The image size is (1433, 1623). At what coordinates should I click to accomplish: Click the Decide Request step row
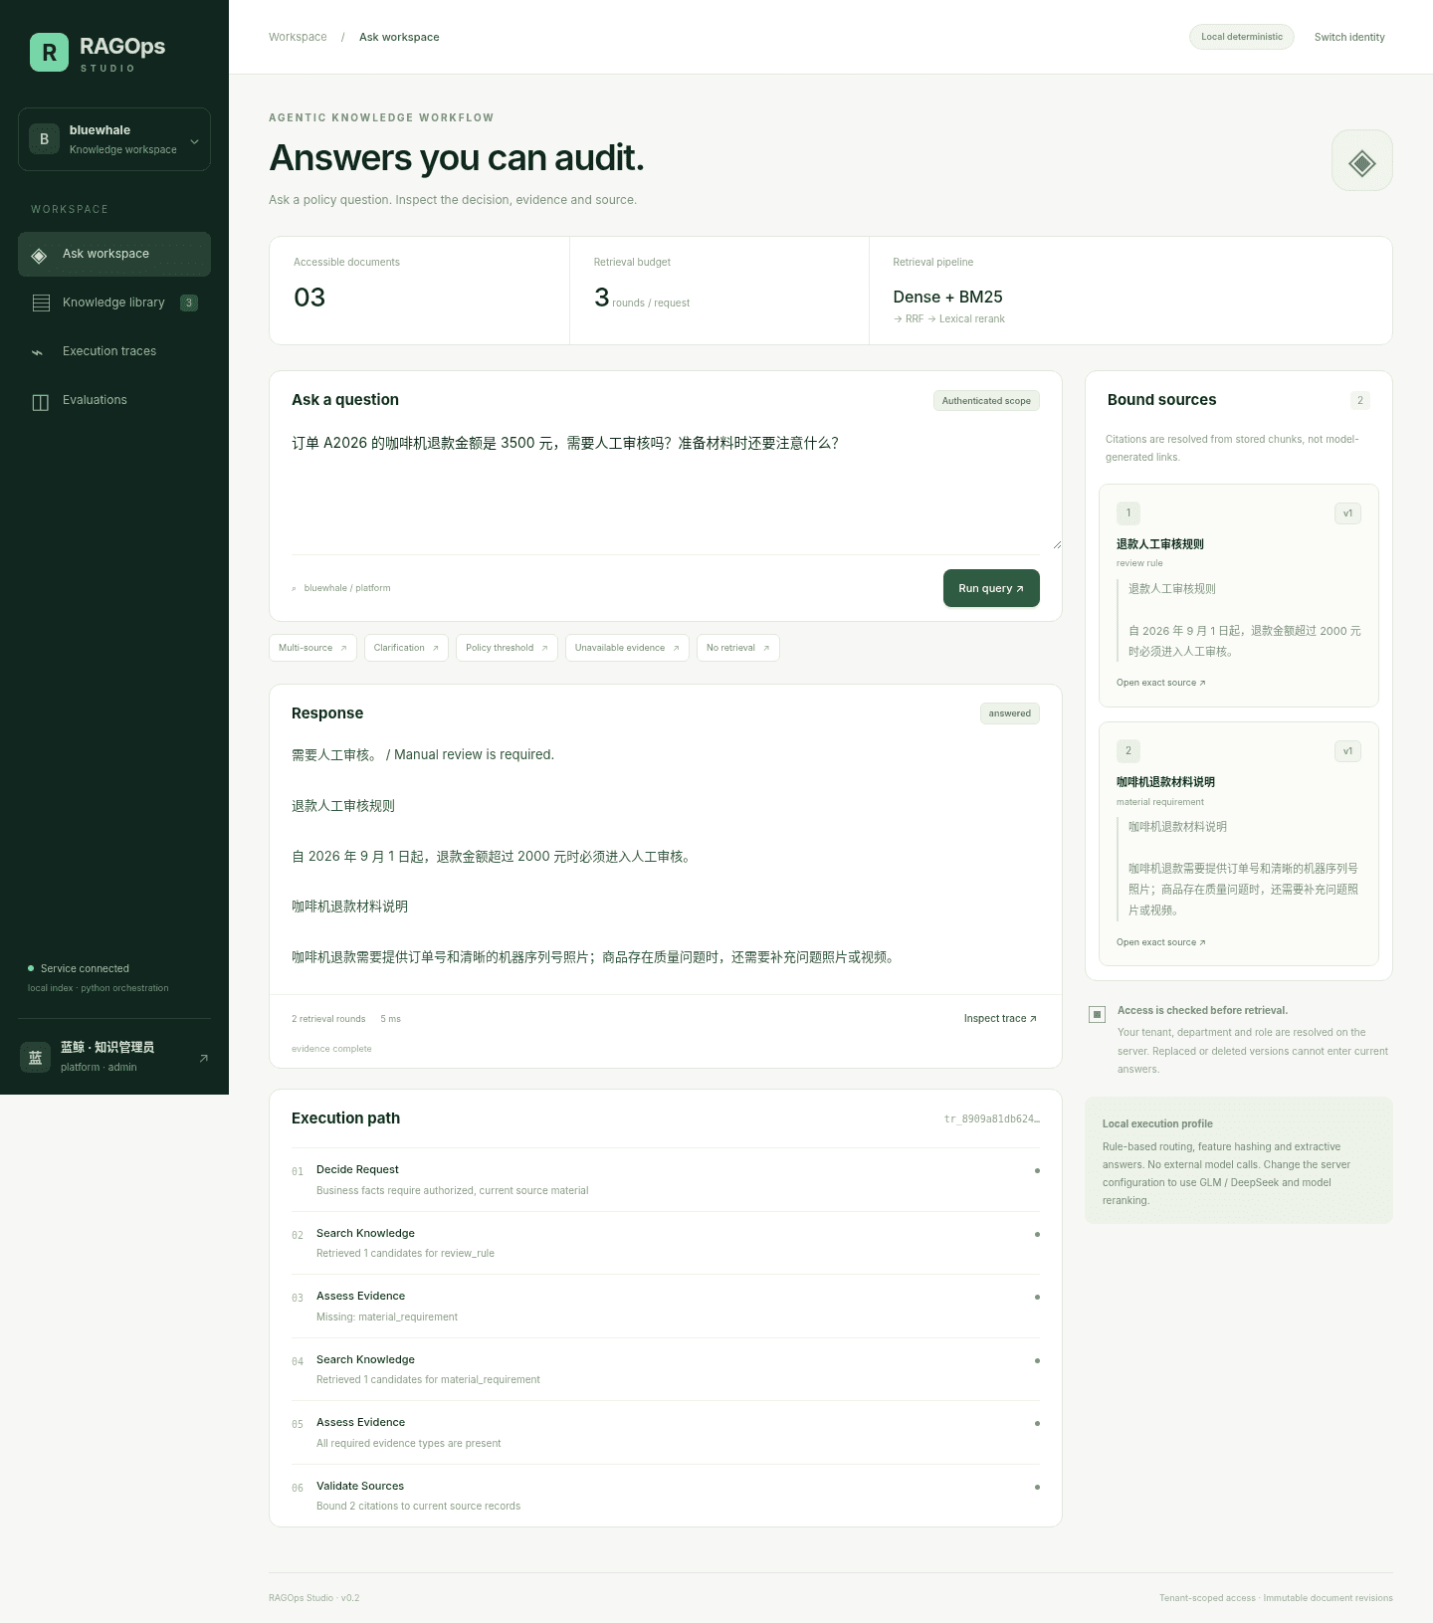tap(666, 1180)
